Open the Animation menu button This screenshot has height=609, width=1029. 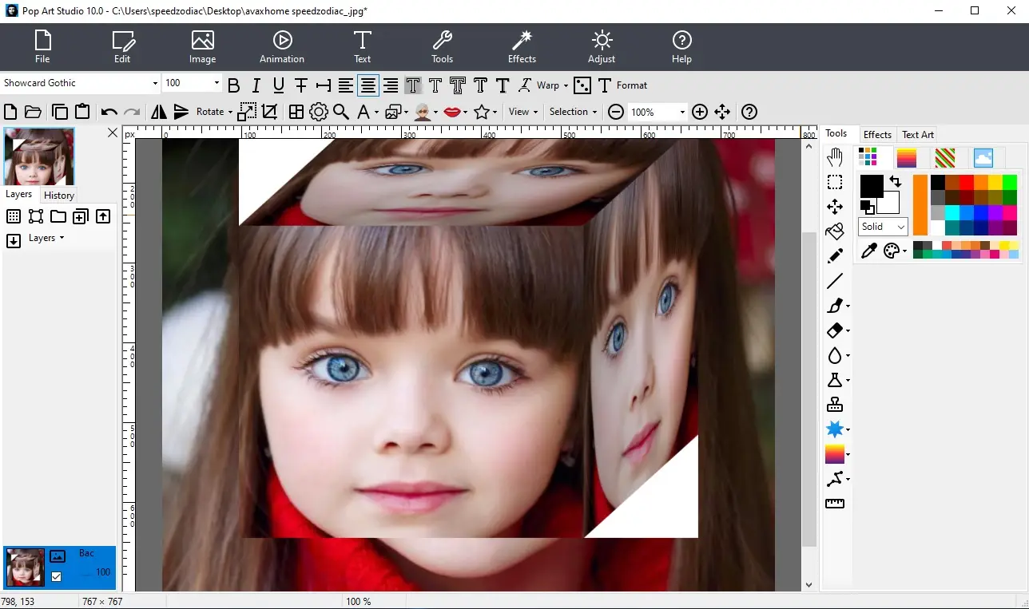click(x=282, y=47)
